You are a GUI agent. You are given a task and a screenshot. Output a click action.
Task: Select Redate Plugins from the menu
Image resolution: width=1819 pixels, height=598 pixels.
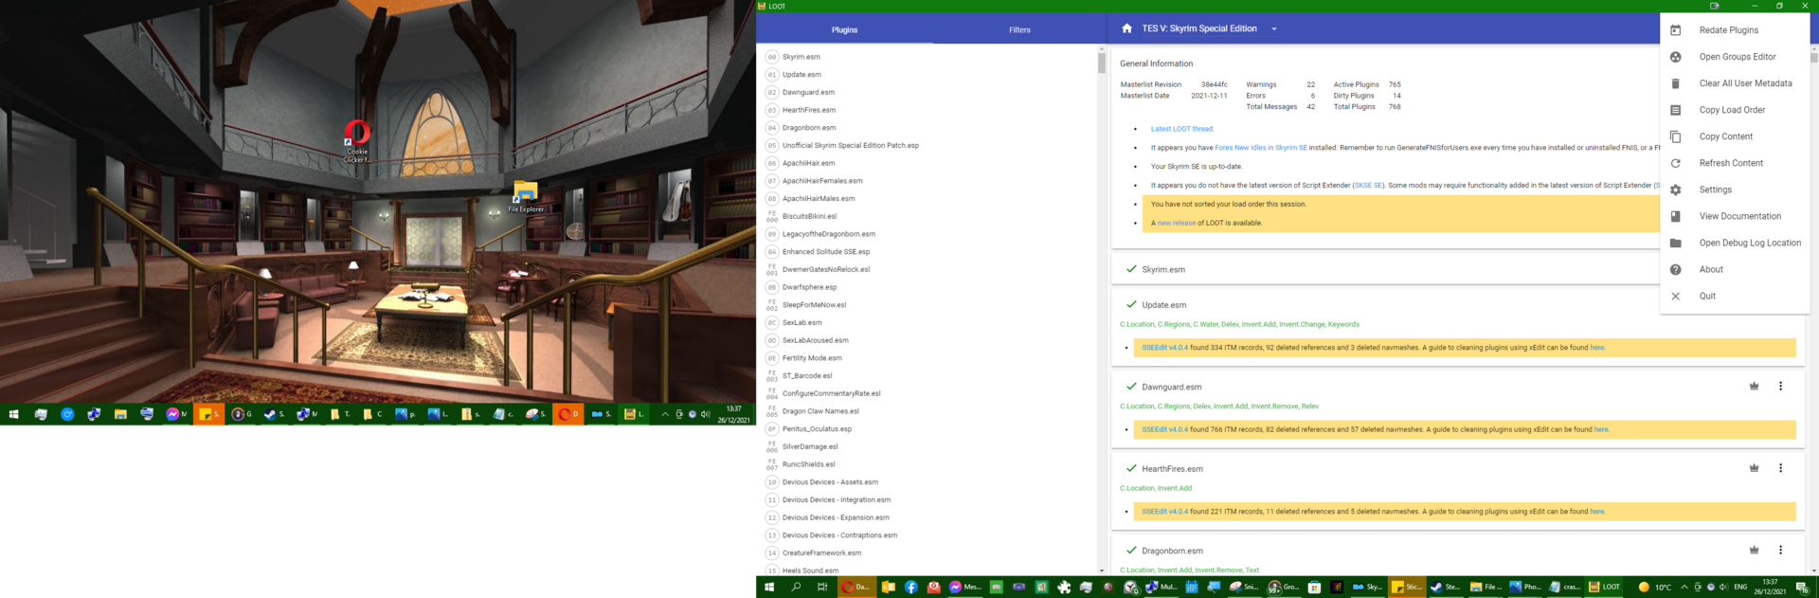[x=1735, y=30]
